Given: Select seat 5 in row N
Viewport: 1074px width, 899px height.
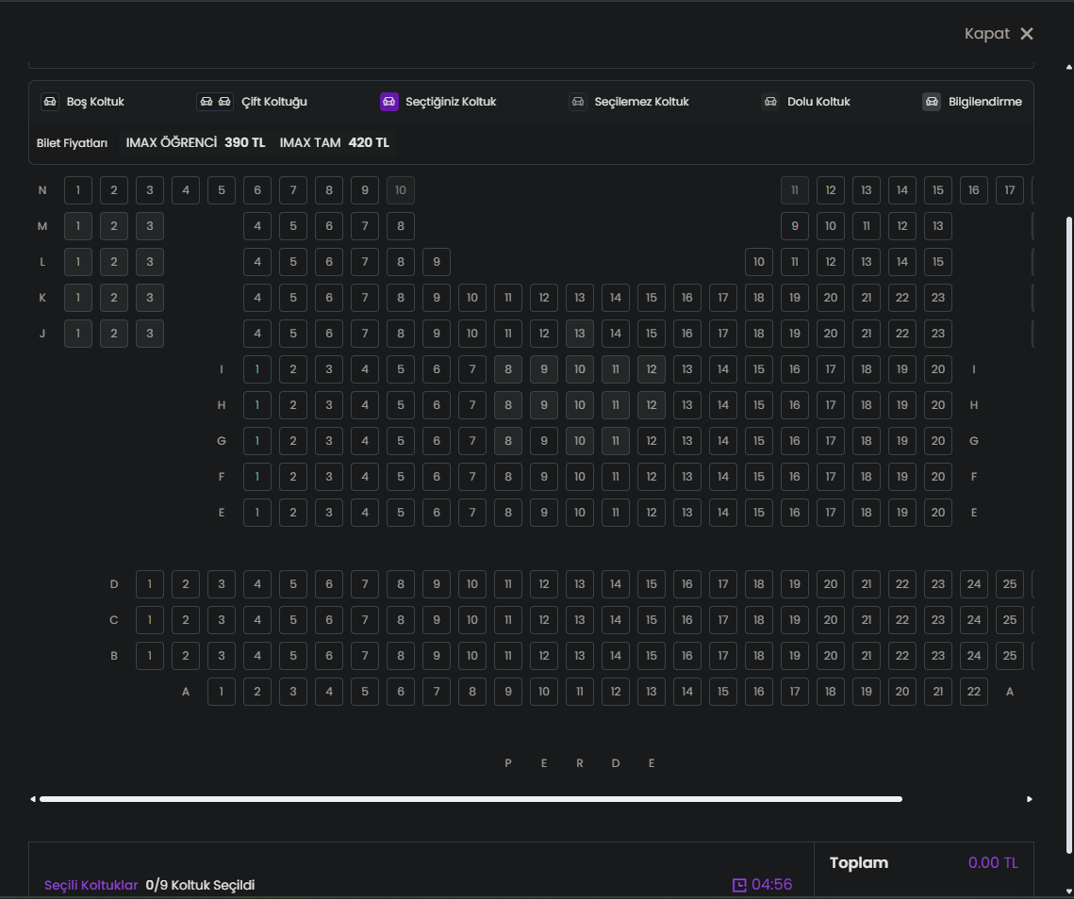Looking at the screenshot, I should click(x=222, y=190).
